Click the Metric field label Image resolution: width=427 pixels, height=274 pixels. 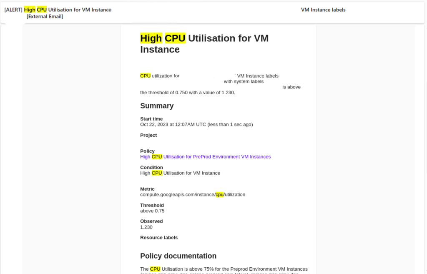(147, 189)
